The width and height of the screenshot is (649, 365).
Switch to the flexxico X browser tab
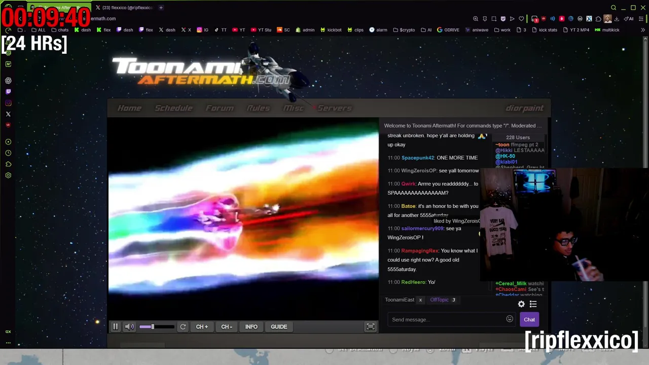[124, 8]
